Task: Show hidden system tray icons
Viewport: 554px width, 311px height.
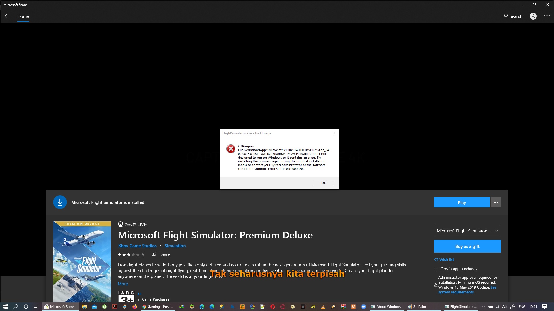Action: 484,307
